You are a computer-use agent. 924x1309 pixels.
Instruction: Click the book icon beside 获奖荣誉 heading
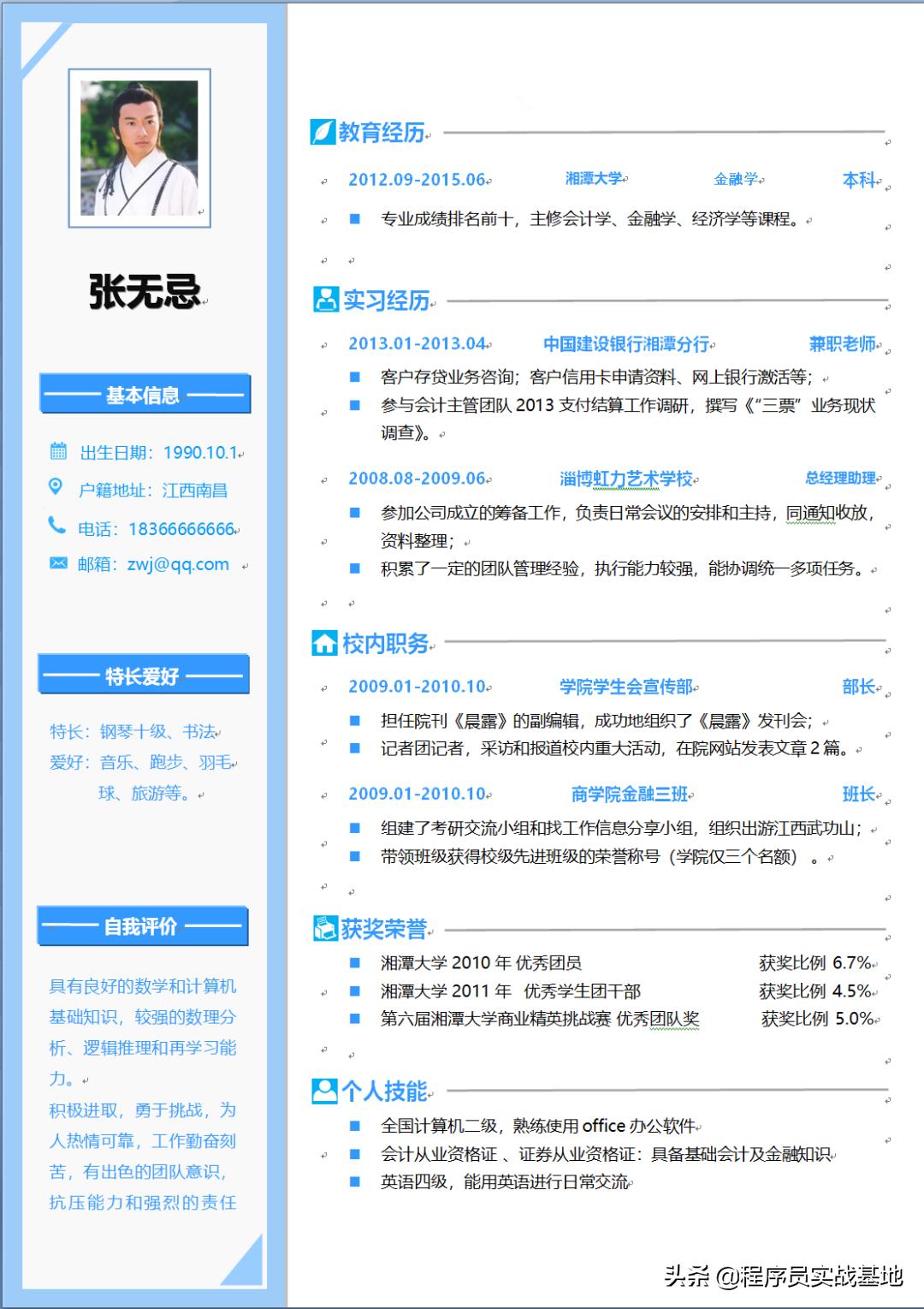tap(323, 925)
